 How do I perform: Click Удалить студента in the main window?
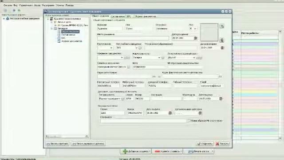pyautogui.click(x=167, y=151)
